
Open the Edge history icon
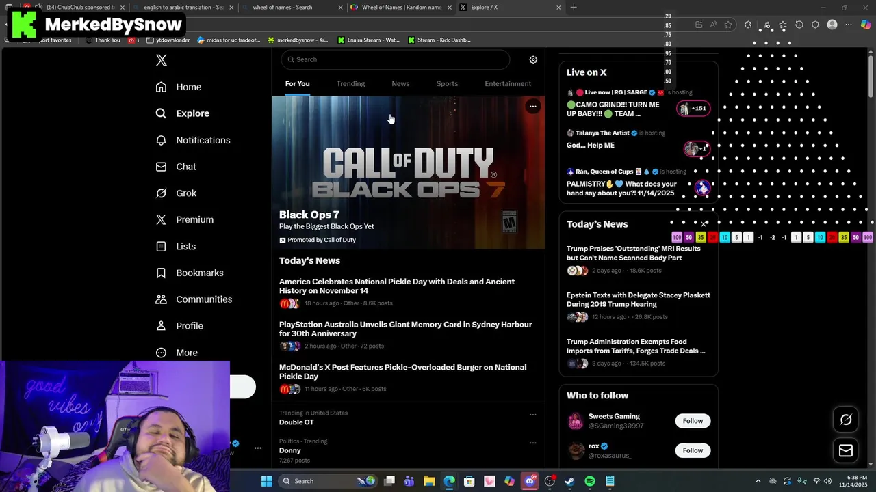click(799, 25)
